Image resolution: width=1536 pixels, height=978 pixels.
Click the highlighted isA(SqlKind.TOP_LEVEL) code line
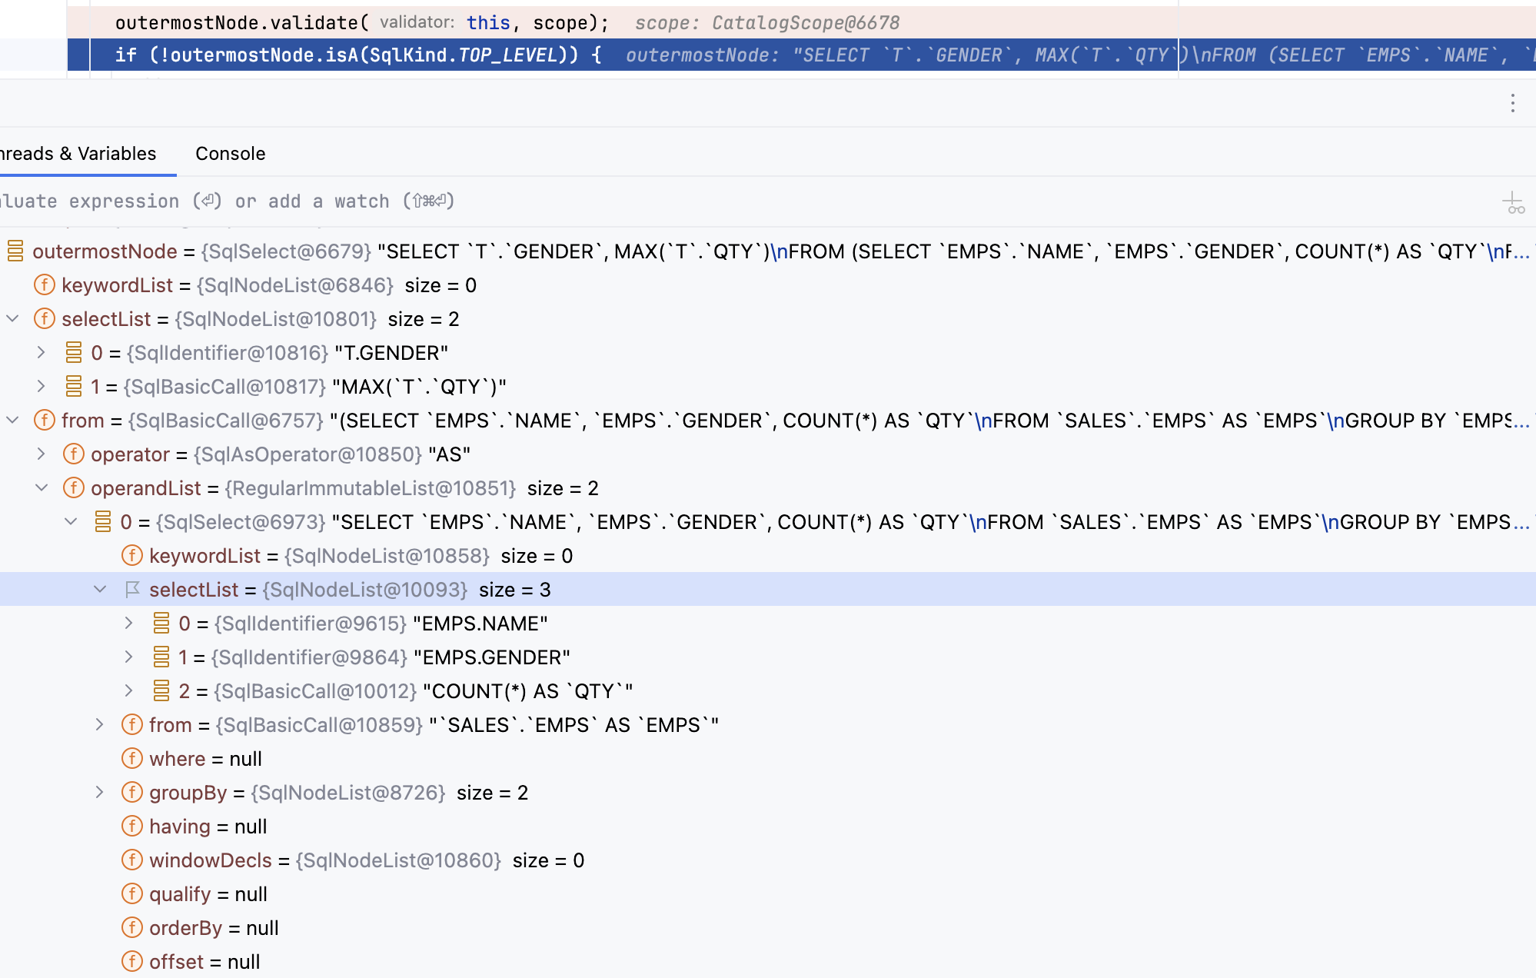click(357, 55)
